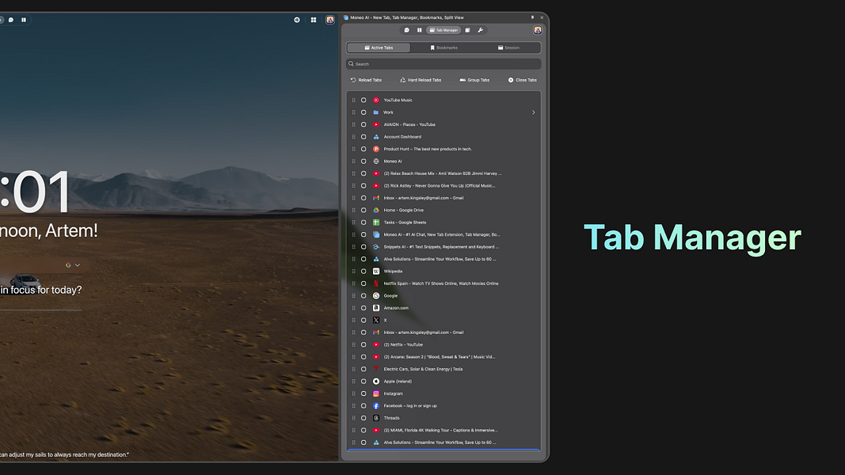Viewport: 845px width, 475px height.
Task: Open split view icon in Moneo panel toolbar
Action: click(x=419, y=30)
